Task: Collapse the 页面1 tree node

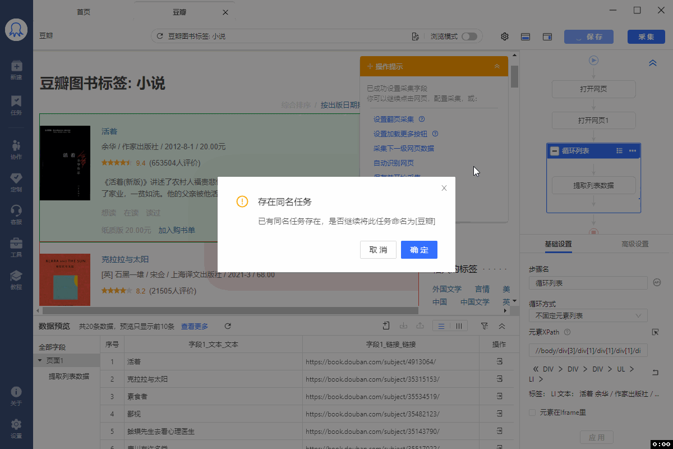Action: click(40, 361)
